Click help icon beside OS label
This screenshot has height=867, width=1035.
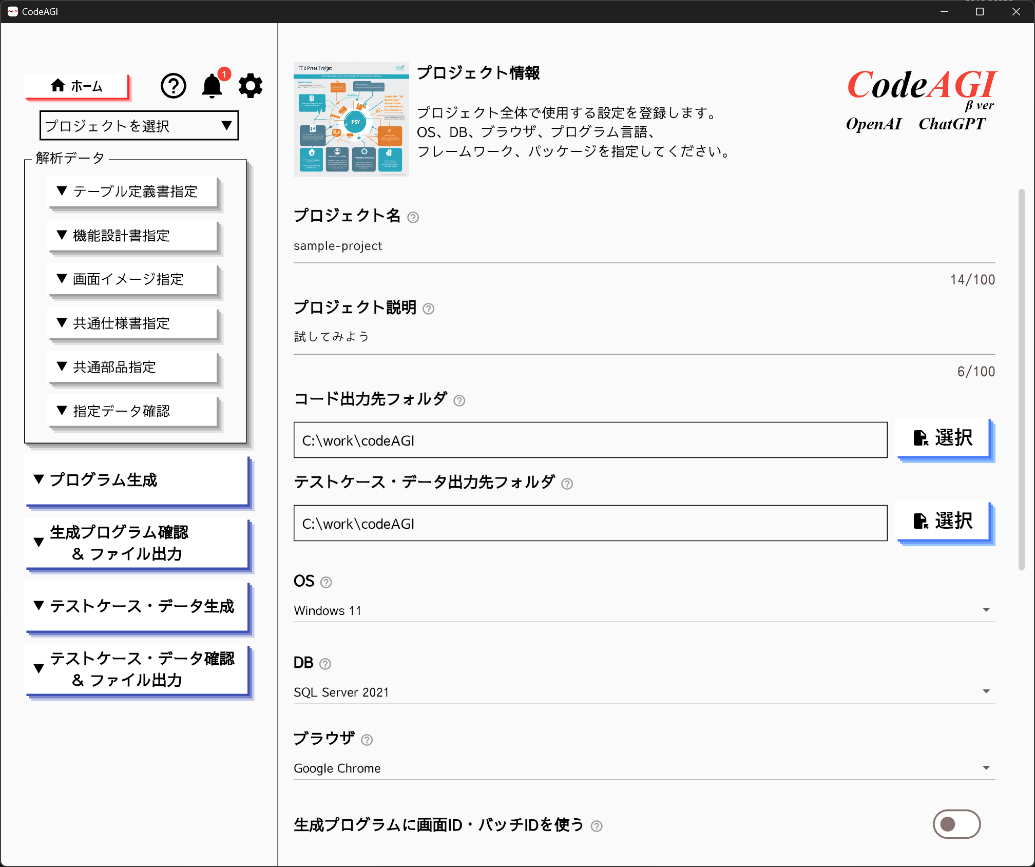coord(326,583)
